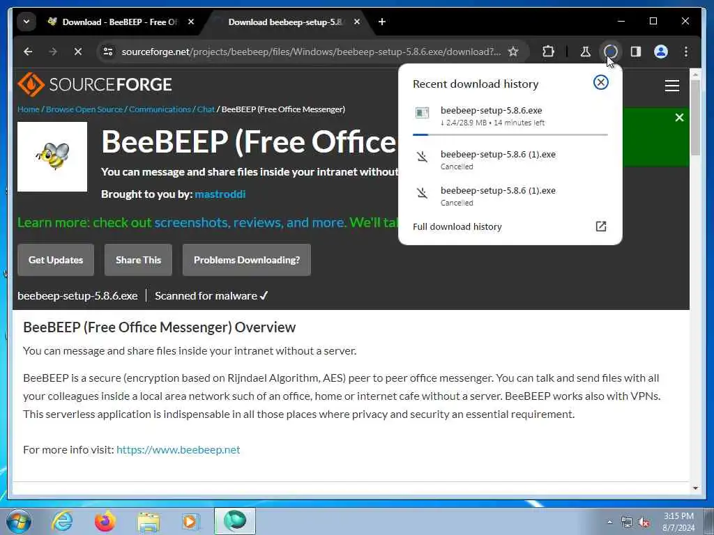This screenshot has height=535, width=714.
Task: Open the browser side panel
Action: [x=636, y=52]
